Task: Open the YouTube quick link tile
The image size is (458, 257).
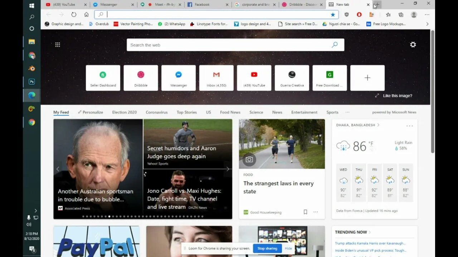Action: 254,78
